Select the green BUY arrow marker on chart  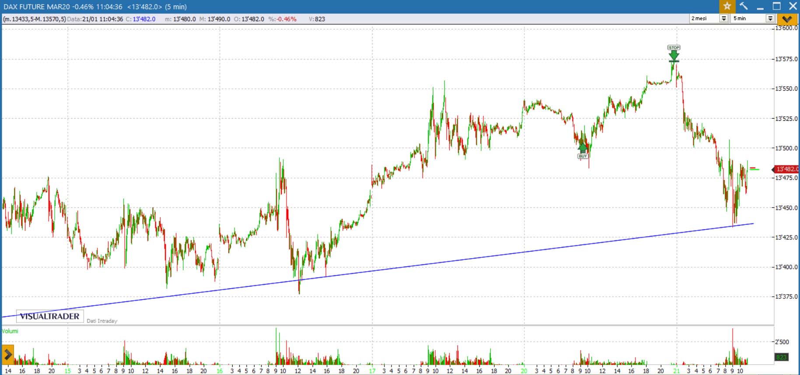click(x=583, y=151)
